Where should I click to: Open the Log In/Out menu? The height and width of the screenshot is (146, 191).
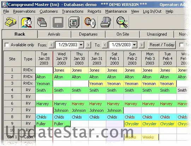pos(152,11)
